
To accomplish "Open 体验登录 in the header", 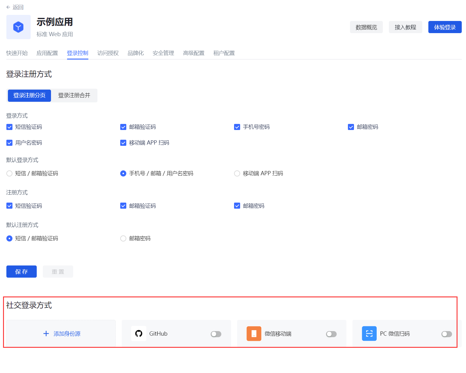I will pos(445,27).
